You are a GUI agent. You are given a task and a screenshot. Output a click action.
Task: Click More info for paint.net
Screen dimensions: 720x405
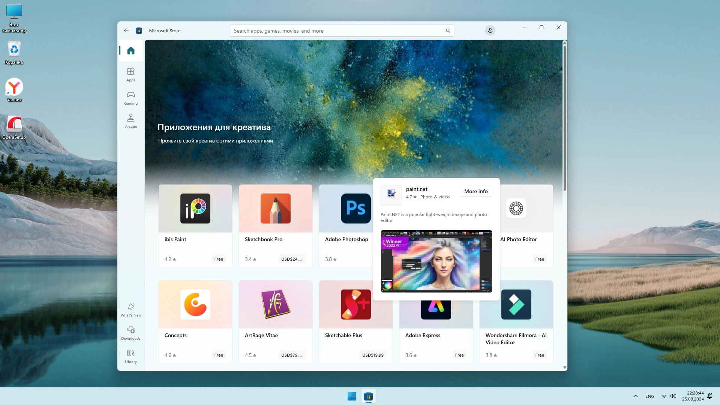click(476, 191)
